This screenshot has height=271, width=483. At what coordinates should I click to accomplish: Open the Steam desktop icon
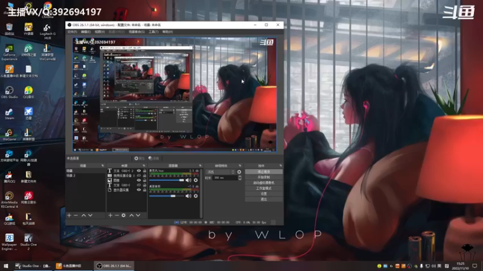9,113
